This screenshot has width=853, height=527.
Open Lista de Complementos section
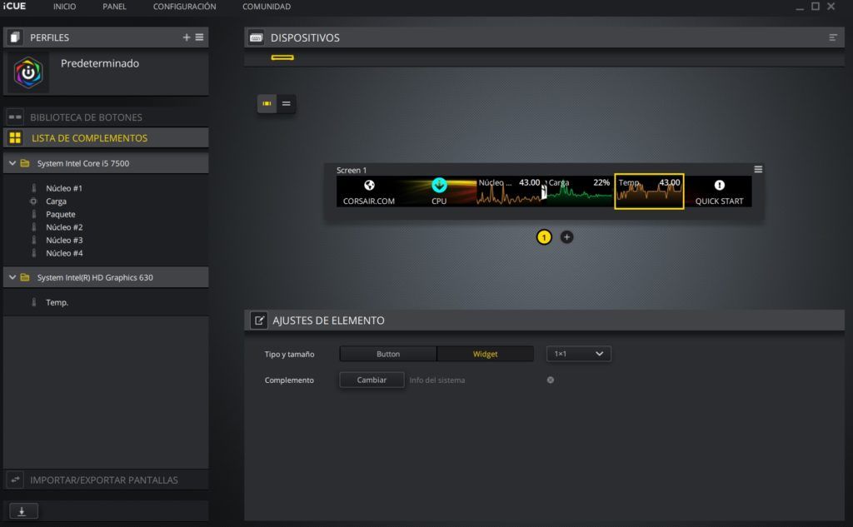point(106,138)
